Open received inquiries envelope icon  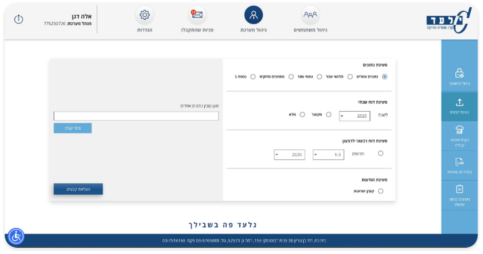[197, 15]
